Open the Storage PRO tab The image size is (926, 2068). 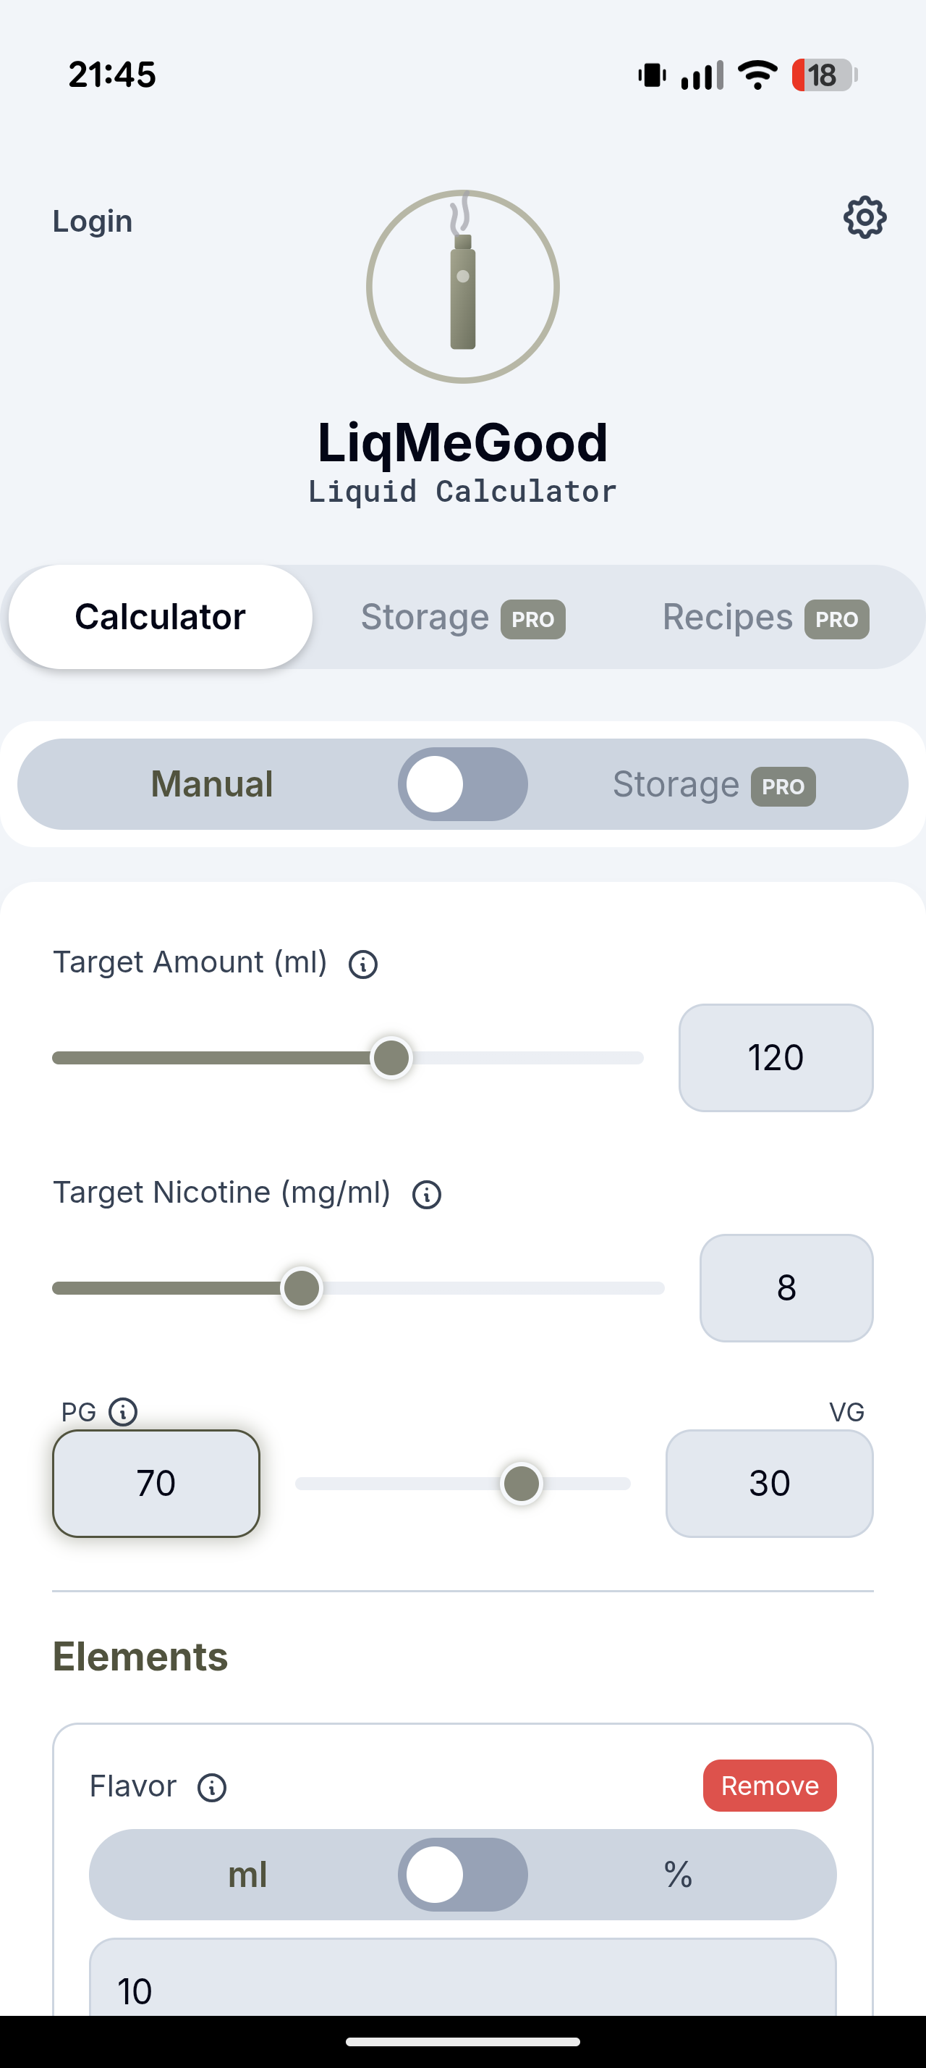pyautogui.click(x=462, y=618)
